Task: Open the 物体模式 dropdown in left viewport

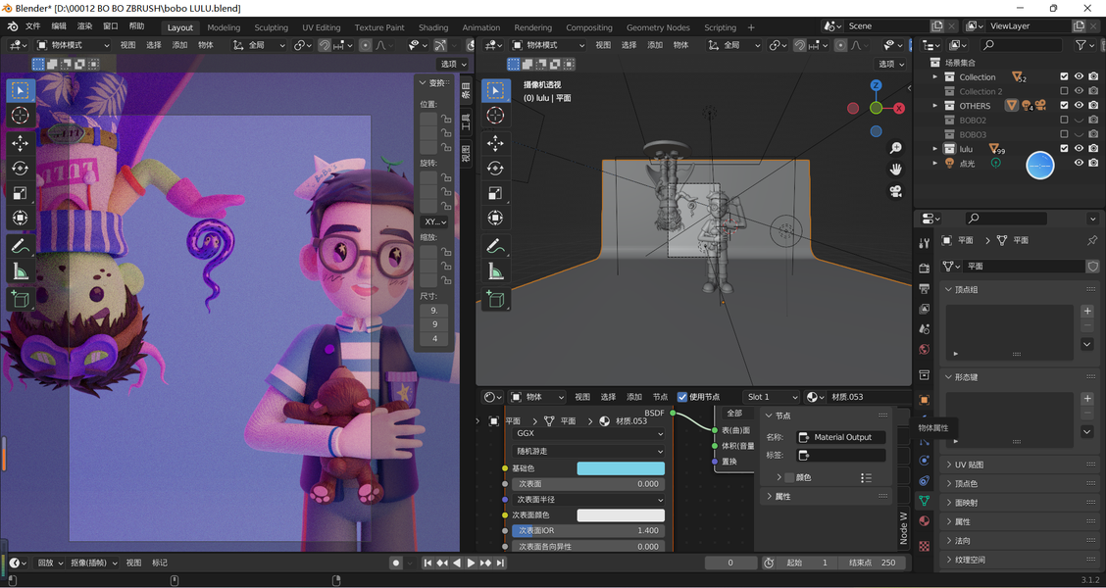Action: click(x=74, y=45)
